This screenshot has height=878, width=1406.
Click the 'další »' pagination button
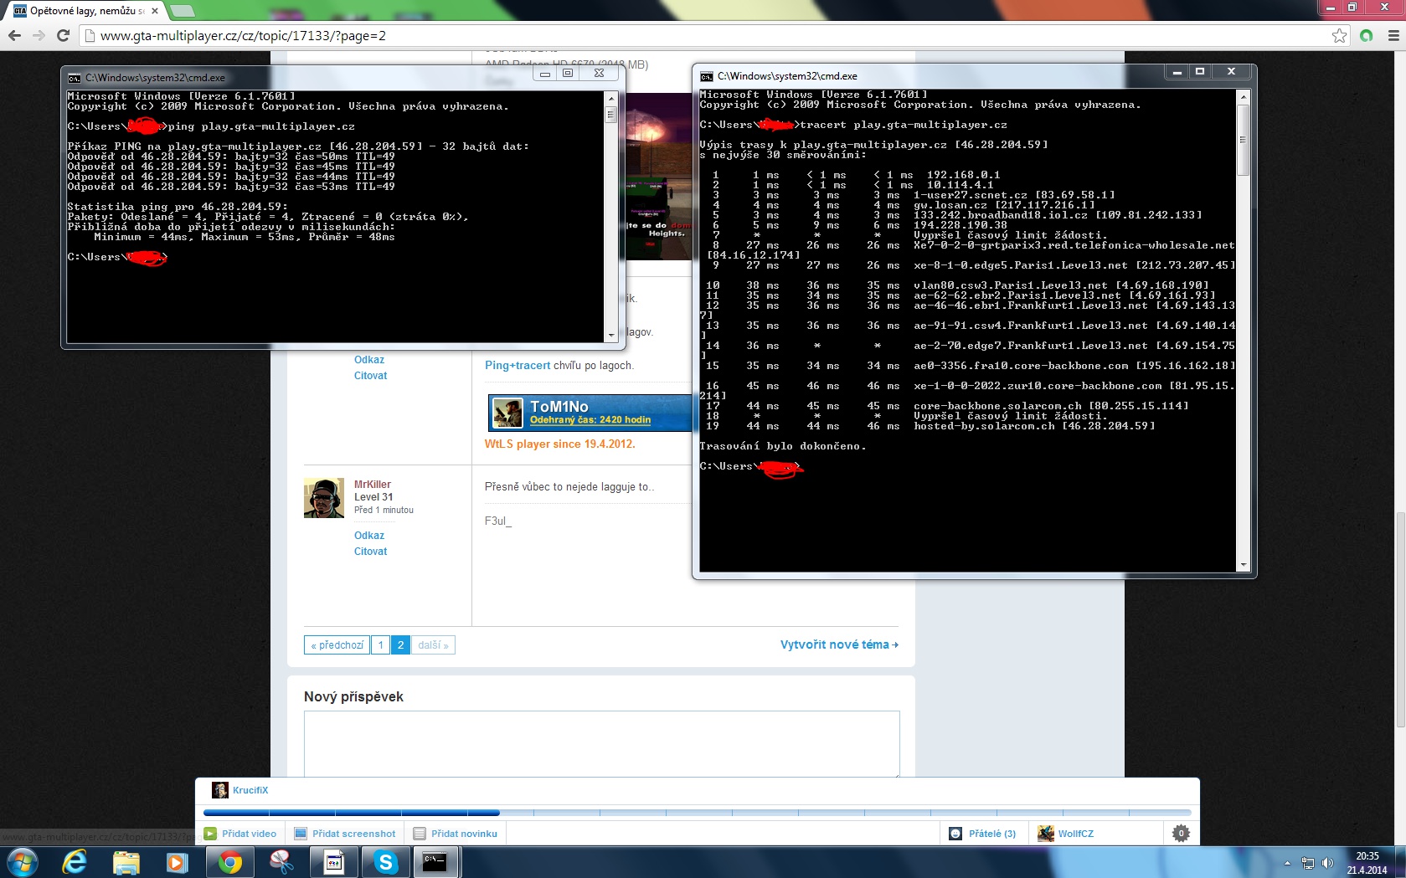click(433, 645)
